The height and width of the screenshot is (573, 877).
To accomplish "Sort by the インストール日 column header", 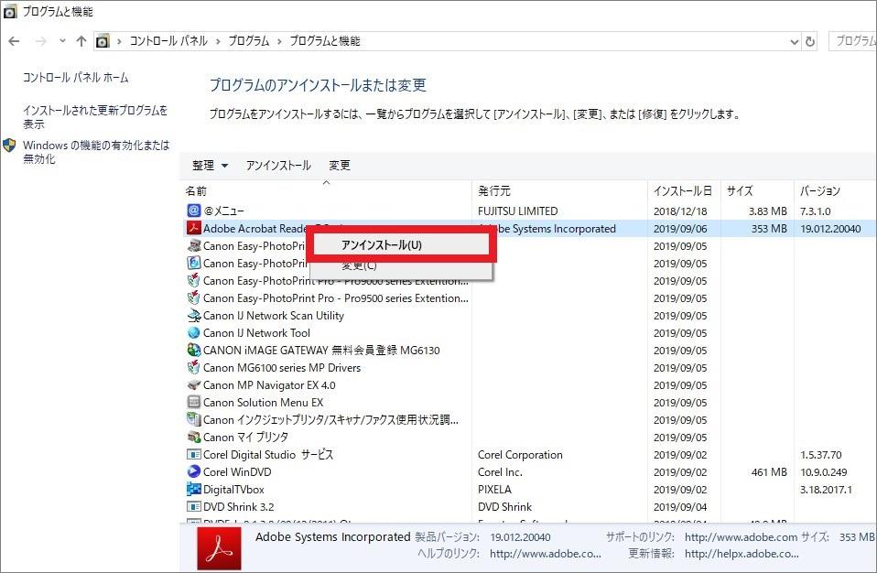I will coord(682,191).
